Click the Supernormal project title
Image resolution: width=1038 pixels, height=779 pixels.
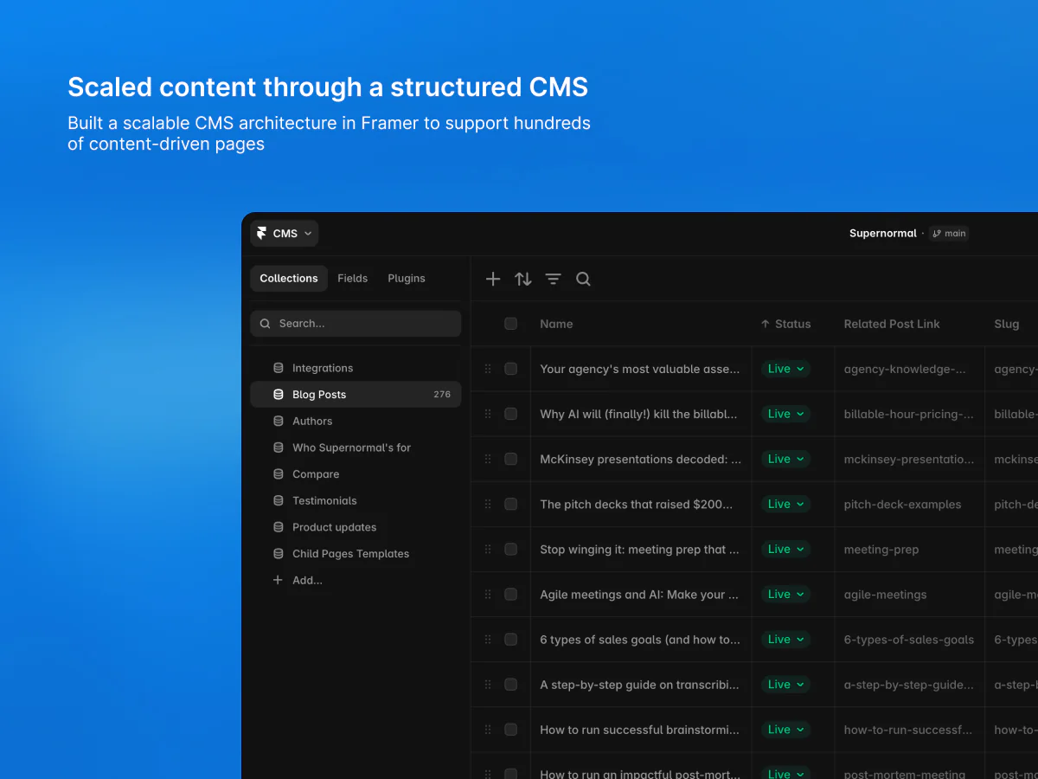point(883,234)
